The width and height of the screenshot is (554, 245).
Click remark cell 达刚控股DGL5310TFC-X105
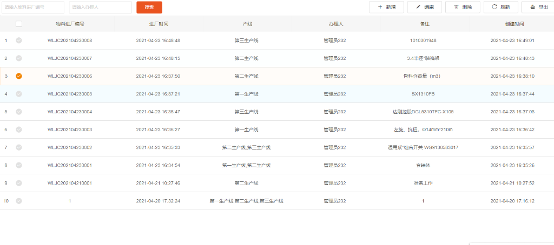pyautogui.click(x=423, y=112)
